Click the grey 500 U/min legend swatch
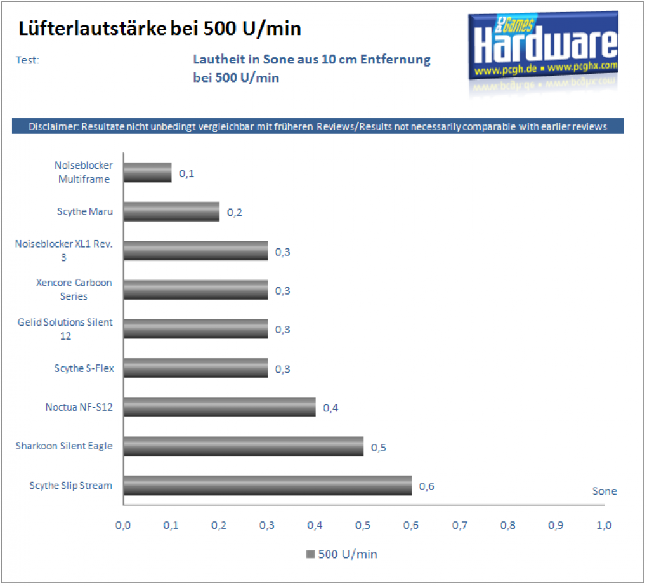Image resolution: width=647 pixels, height=586 pixels. 311,556
